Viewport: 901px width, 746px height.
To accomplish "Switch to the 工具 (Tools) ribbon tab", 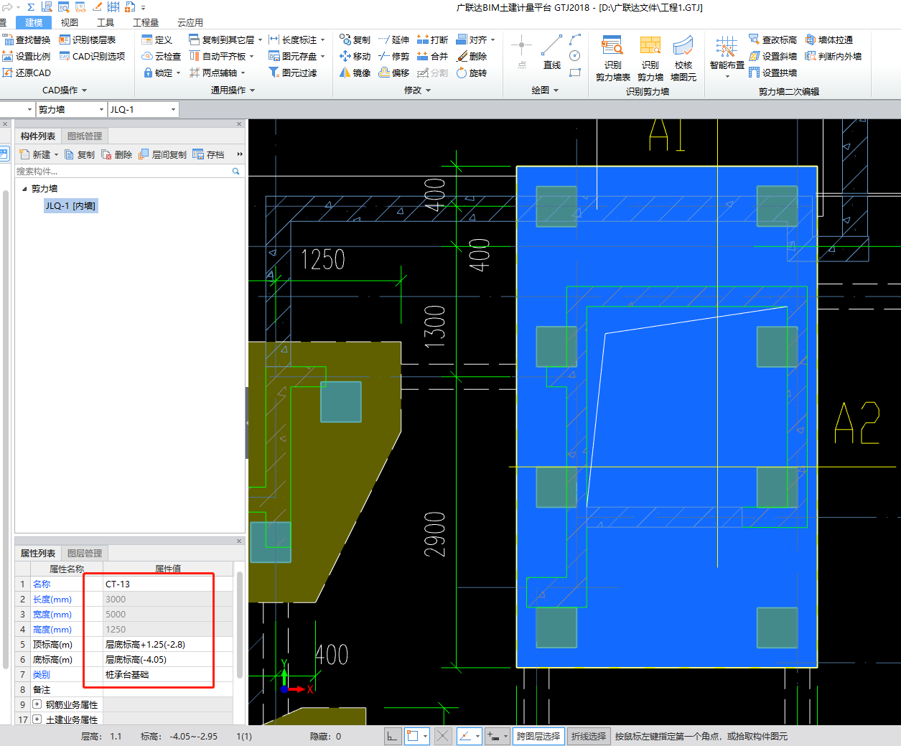I will click(x=106, y=22).
